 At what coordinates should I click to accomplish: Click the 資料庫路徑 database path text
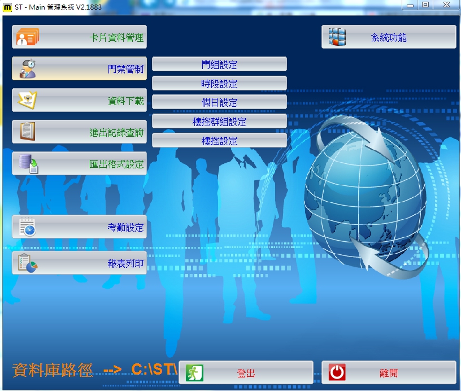(x=53, y=370)
